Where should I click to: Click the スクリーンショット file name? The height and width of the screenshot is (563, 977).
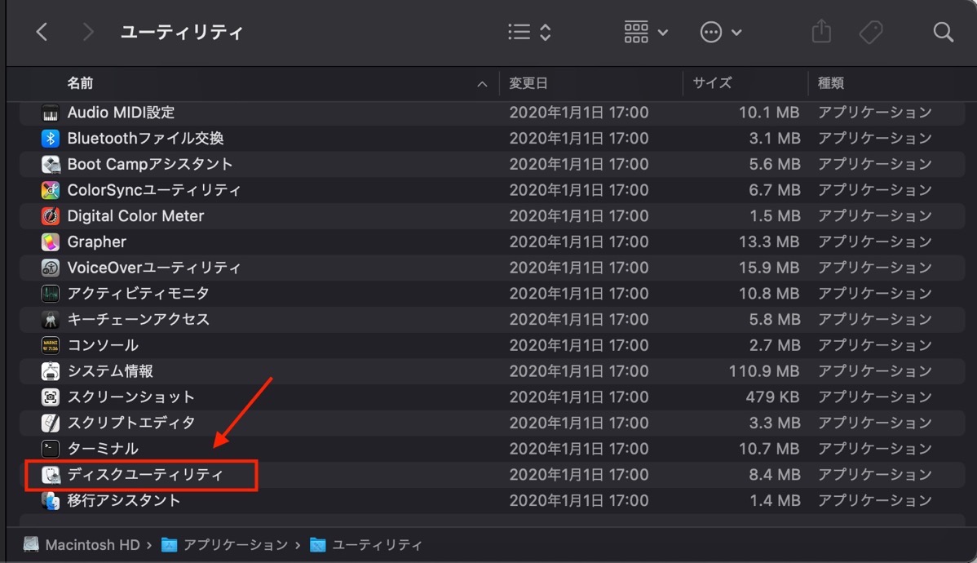pos(130,397)
